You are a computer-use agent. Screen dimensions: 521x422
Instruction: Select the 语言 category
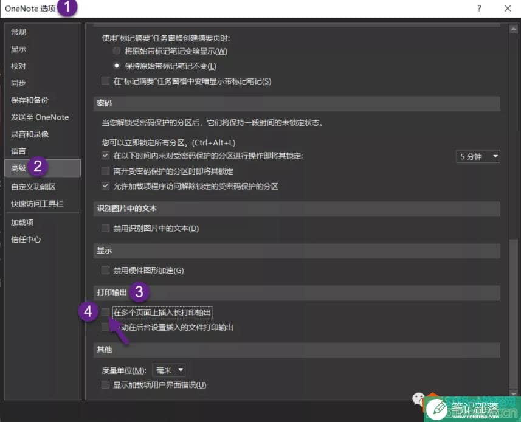18,151
